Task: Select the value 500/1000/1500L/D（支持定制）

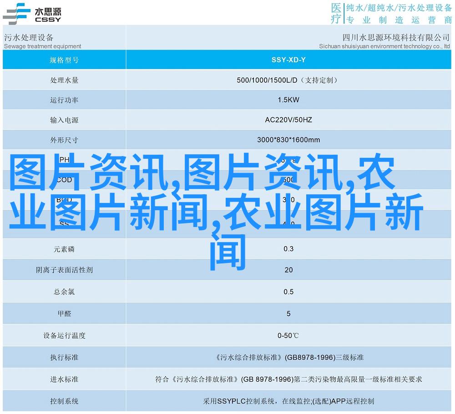Action: click(288, 80)
